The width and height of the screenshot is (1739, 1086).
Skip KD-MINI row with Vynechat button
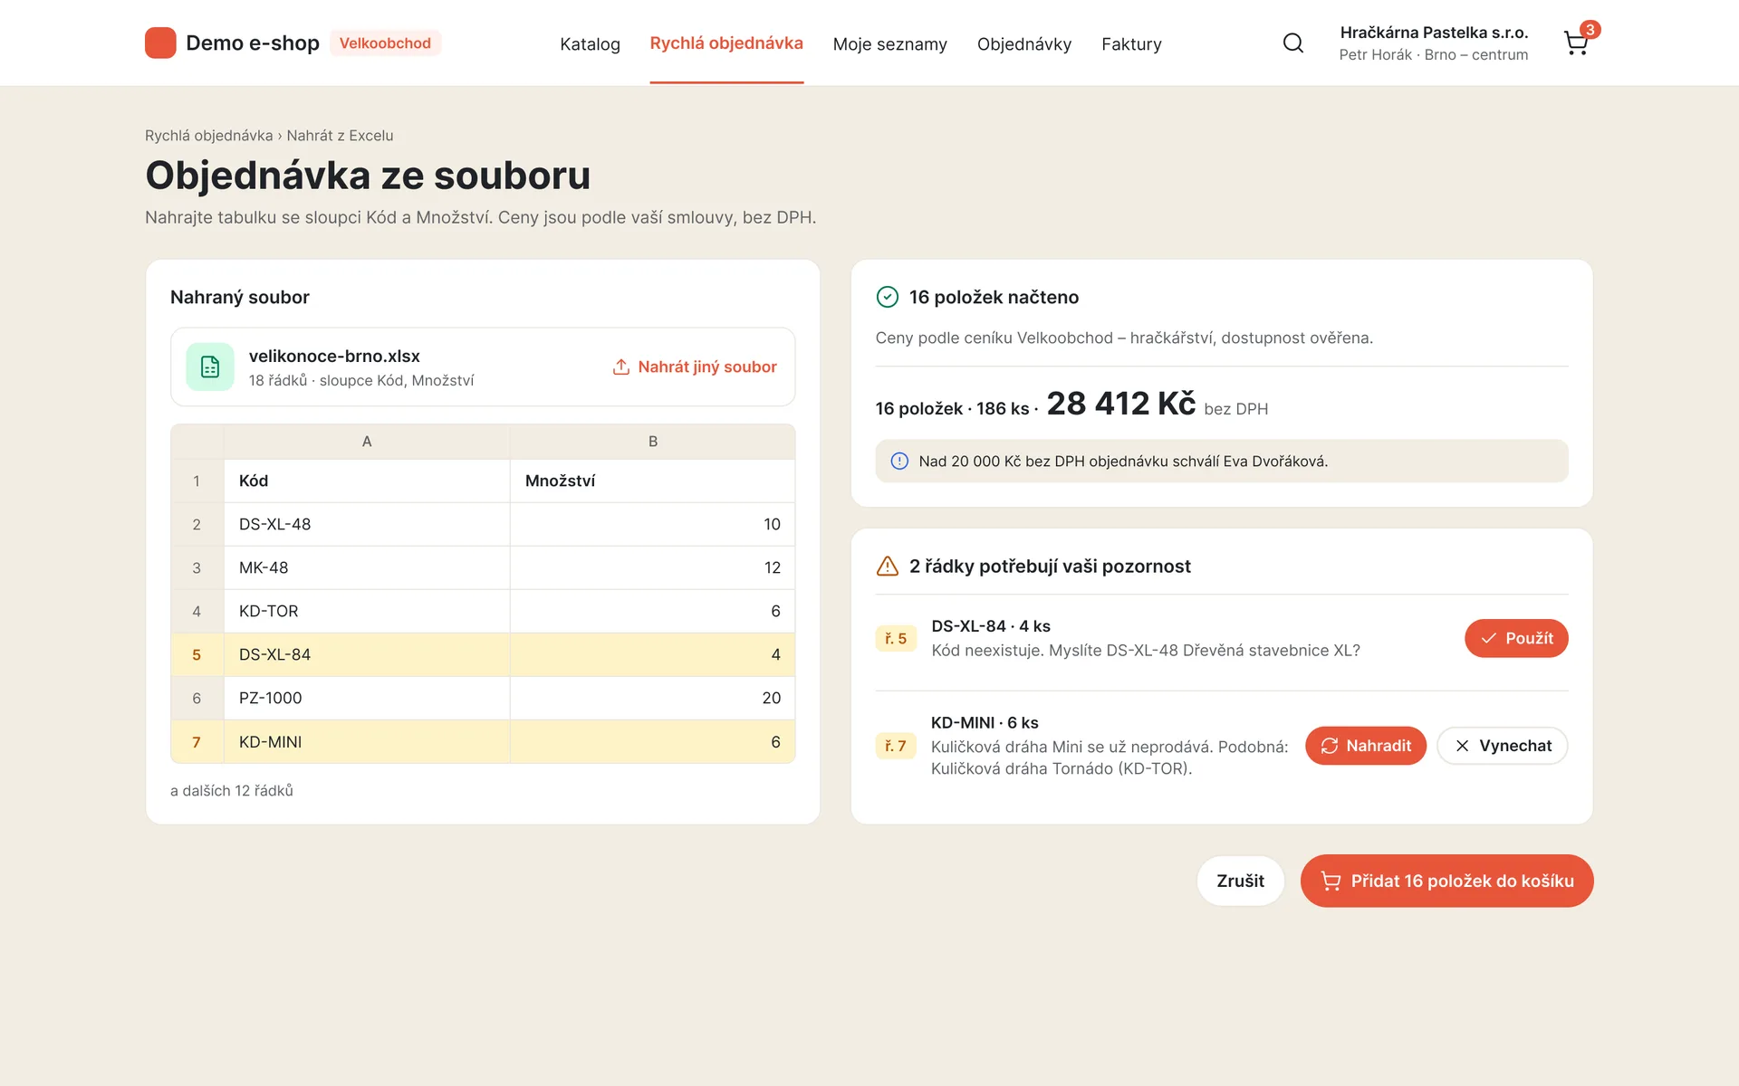(x=1503, y=746)
